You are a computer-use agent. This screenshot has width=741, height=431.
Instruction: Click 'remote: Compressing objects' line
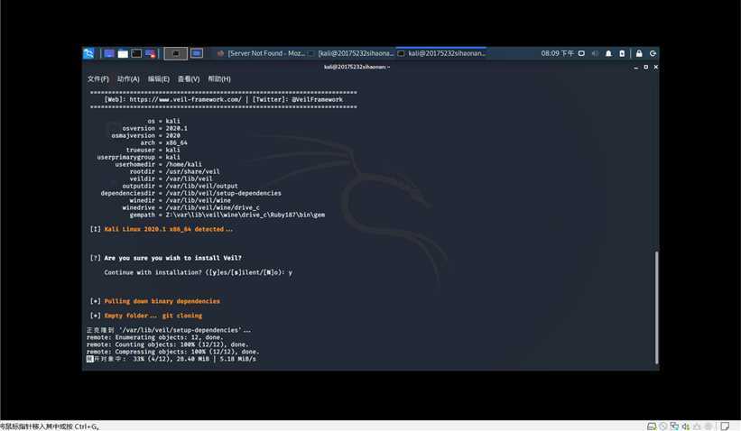point(173,352)
